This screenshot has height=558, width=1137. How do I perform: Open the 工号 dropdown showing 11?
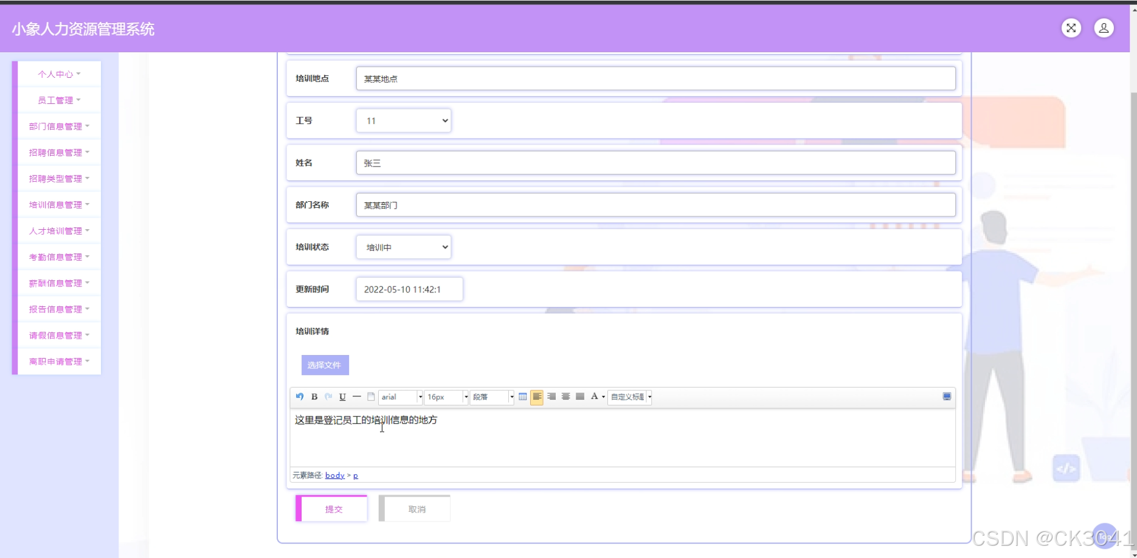[x=404, y=120]
